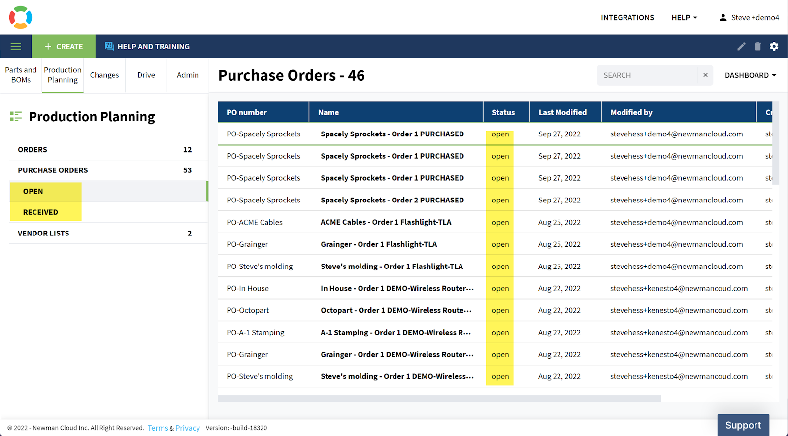This screenshot has width=788, height=436.
Task: Clear the search field with X
Action: 705,75
